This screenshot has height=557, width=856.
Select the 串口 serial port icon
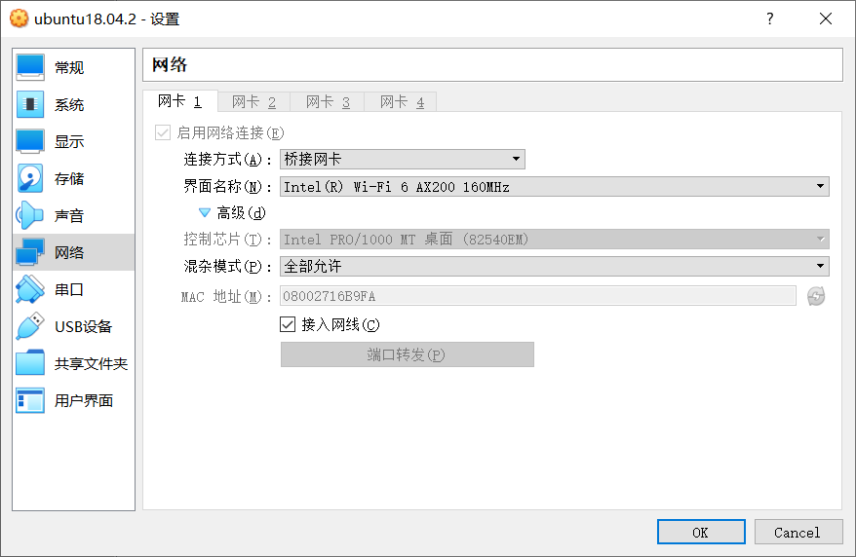click(30, 289)
